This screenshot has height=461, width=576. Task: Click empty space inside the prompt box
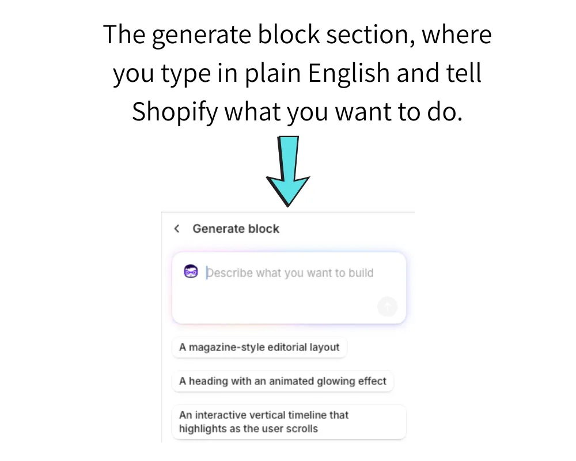(x=276, y=303)
